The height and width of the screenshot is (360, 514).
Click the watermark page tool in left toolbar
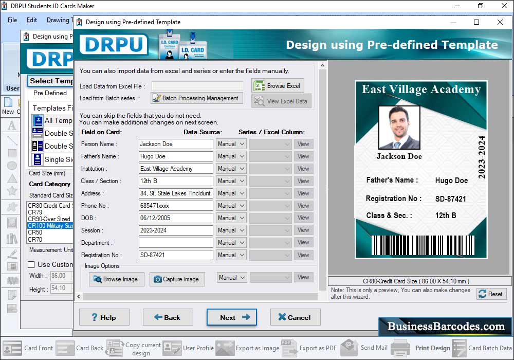point(12,295)
